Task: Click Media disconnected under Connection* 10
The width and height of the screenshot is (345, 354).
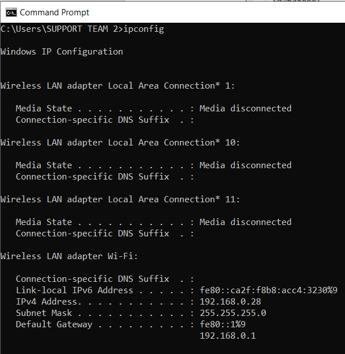Action: [245, 165]
